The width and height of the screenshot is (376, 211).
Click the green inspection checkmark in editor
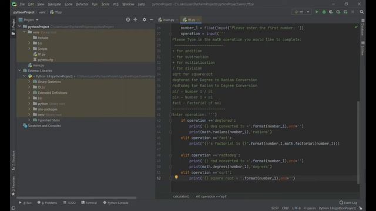[x=356, y=27]
